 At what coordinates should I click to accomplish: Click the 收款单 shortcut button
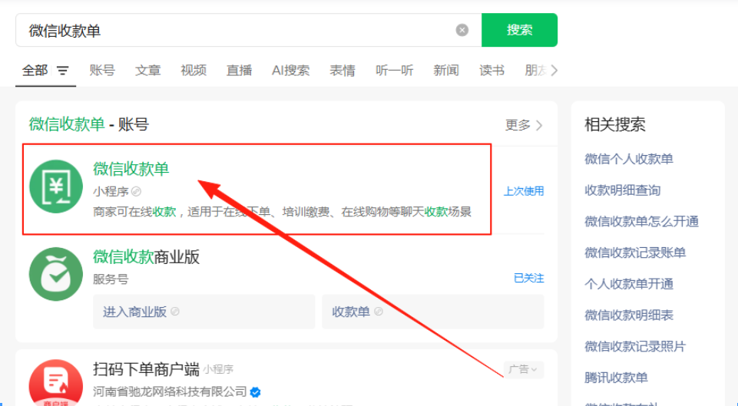(432, 312)
